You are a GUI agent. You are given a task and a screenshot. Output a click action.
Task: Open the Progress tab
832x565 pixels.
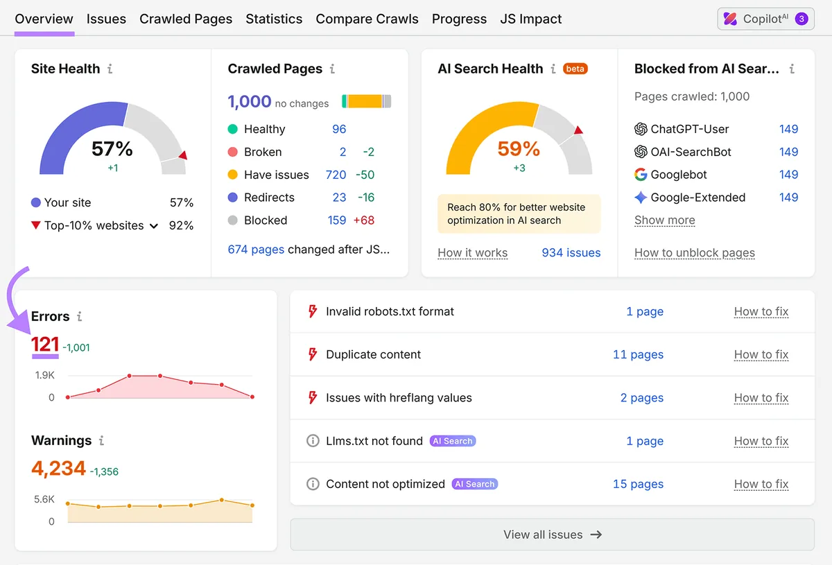459,19
